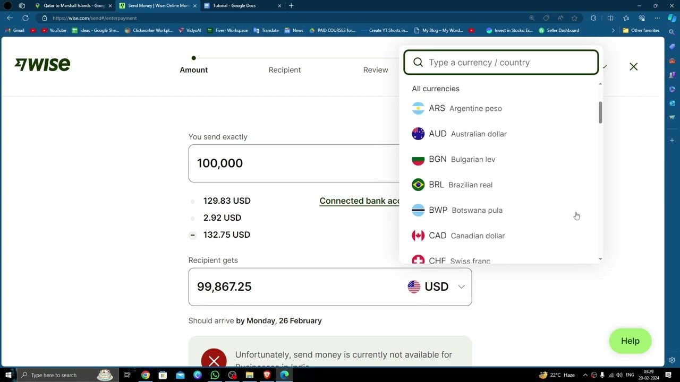Image resolution: width=680 pixels, height=382 pixels.
Task: Focus the currency search field
Action: [x=501, y=63]
